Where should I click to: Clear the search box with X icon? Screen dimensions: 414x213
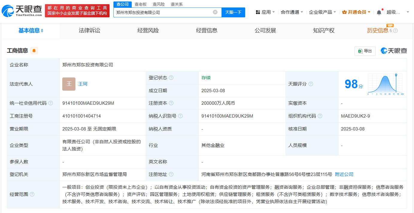[215, 12]
